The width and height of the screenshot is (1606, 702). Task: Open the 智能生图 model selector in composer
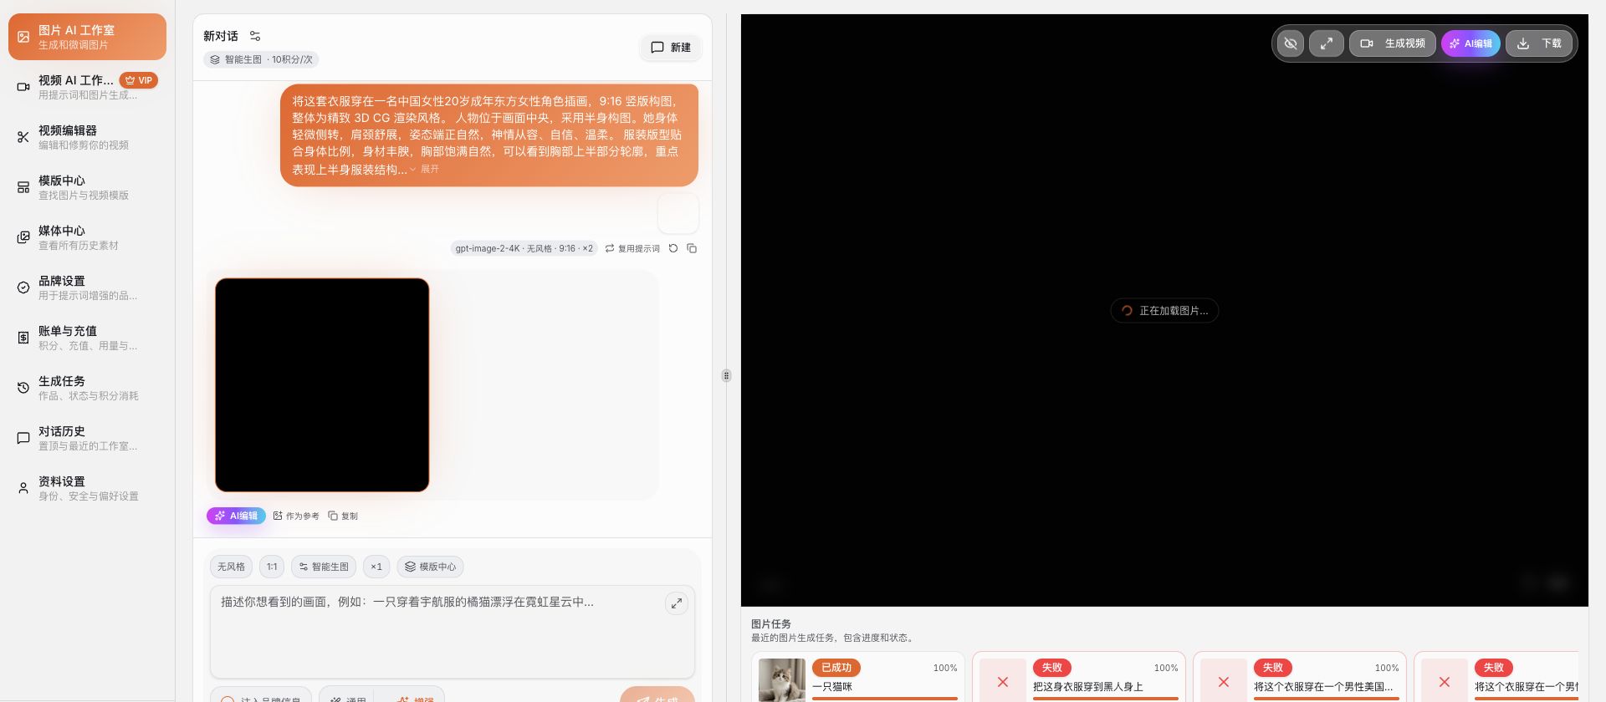tap(324, 567)
